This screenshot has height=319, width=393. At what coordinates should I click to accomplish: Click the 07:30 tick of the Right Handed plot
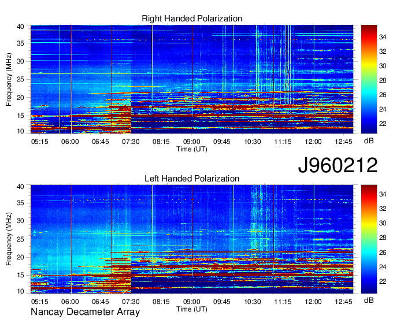(x=131, y=142)
